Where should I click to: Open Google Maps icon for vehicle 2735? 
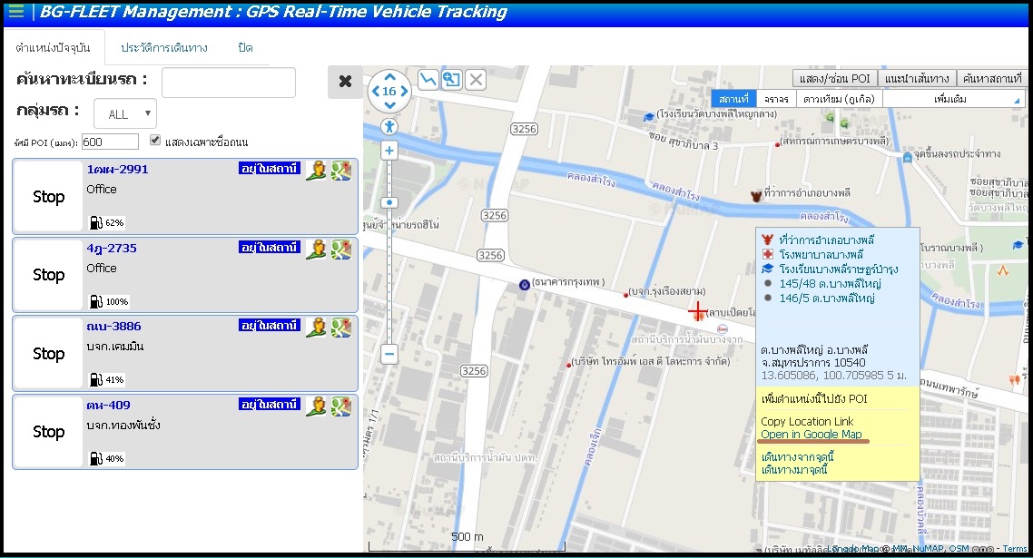click(x=341, y=249)
